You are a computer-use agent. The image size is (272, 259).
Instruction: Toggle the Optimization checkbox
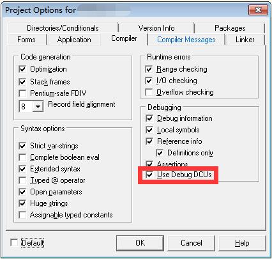tap(22, 69)
